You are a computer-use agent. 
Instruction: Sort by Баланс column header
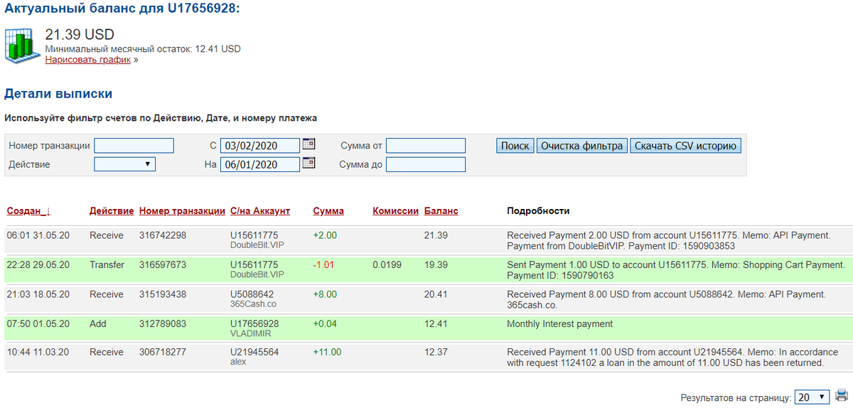[441, 211]
